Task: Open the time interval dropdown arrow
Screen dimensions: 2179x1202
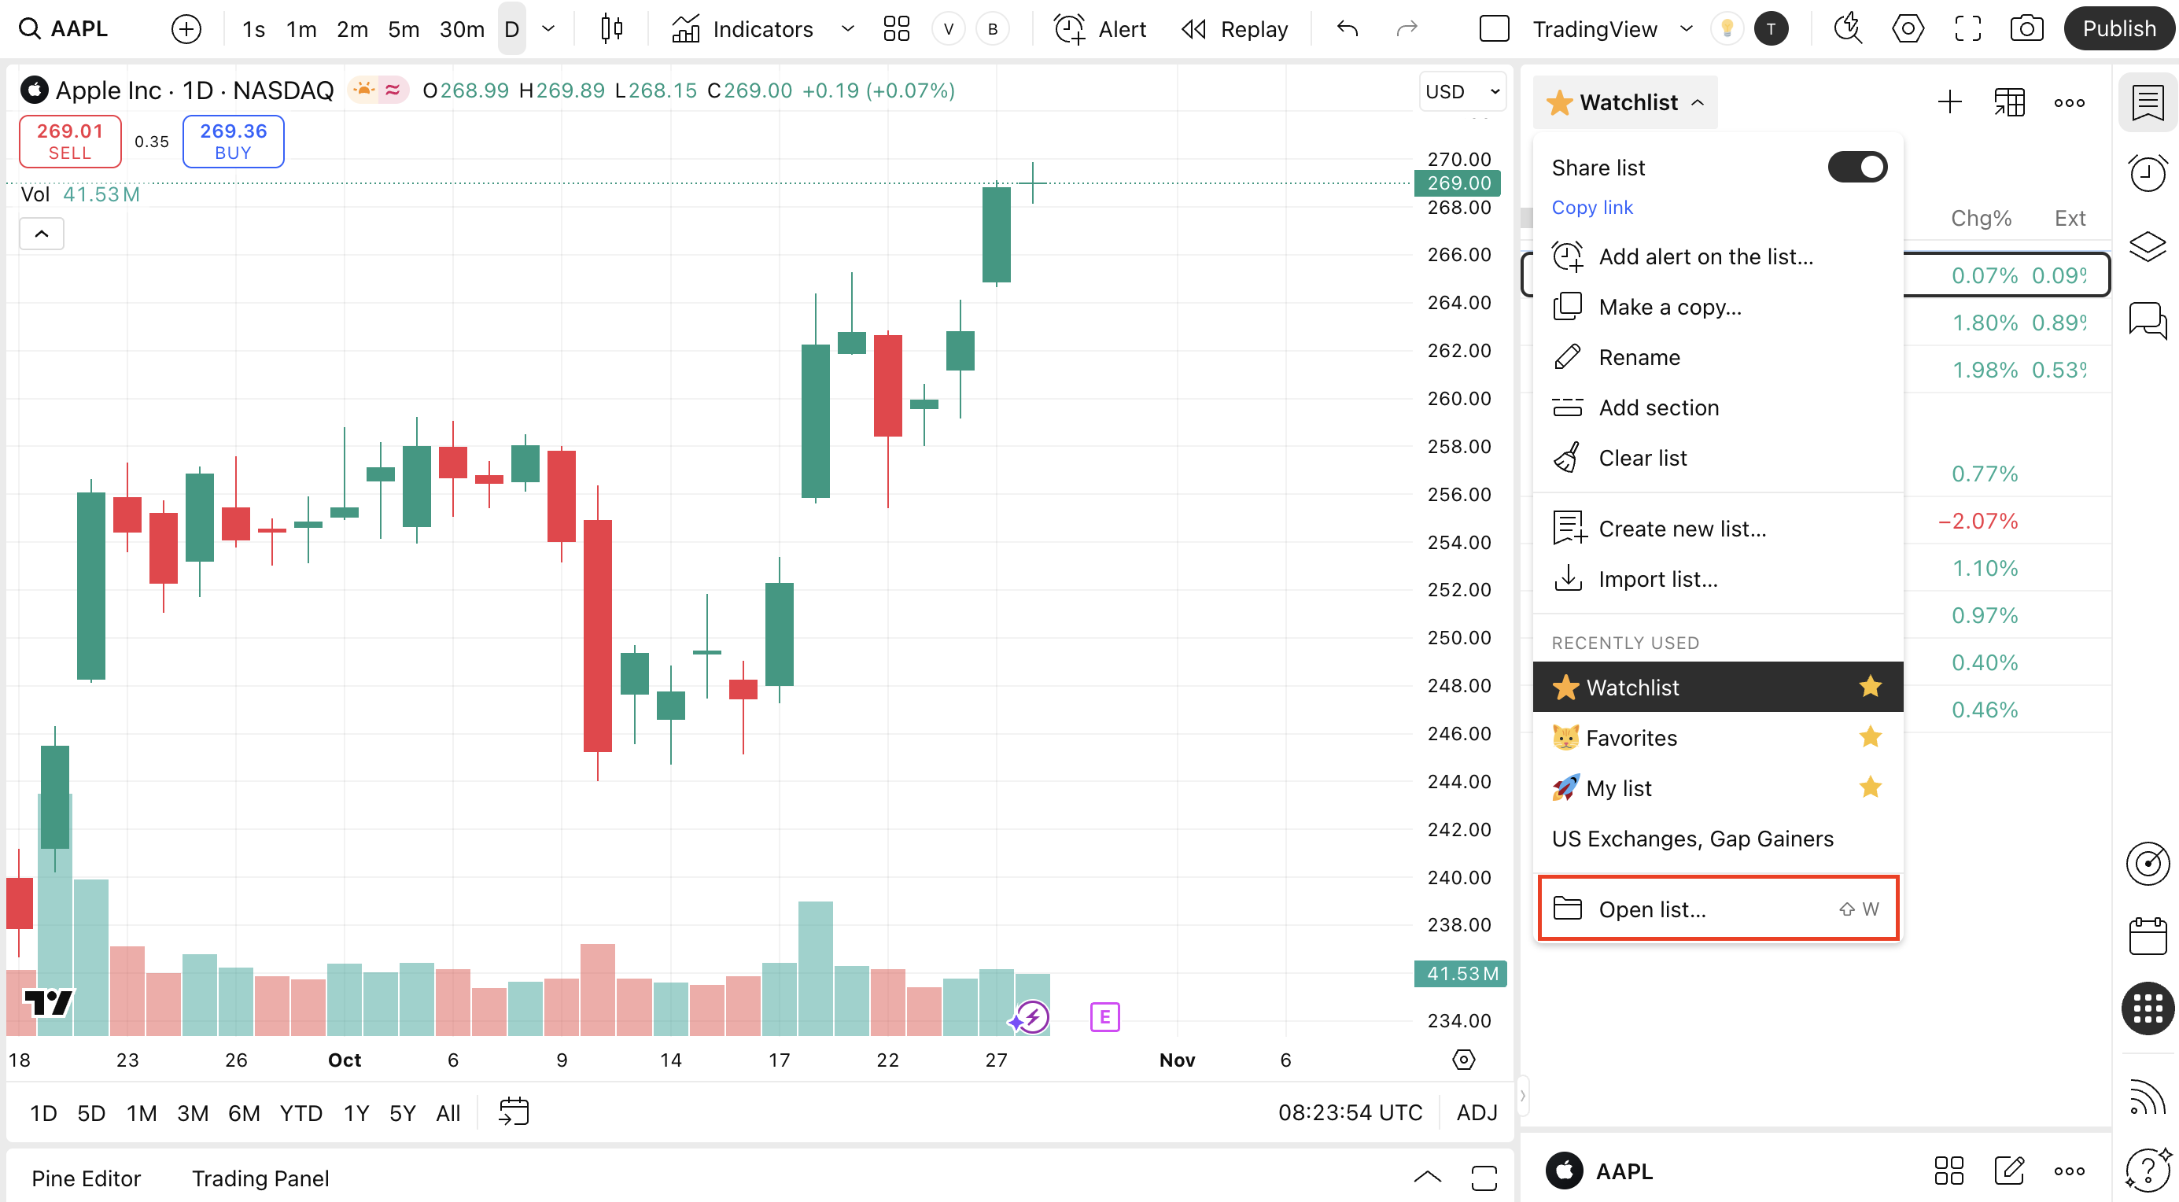Action: pyautogui.click(x=548, y=29)
